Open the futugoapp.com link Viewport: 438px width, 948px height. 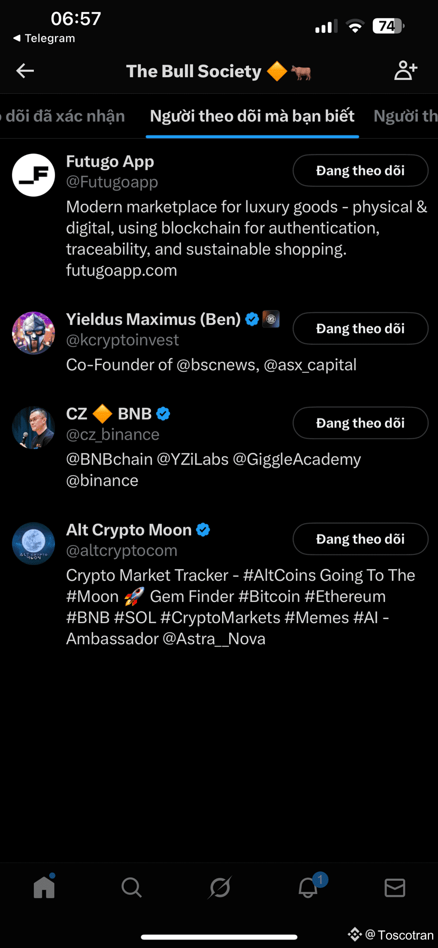pos(122,270)
